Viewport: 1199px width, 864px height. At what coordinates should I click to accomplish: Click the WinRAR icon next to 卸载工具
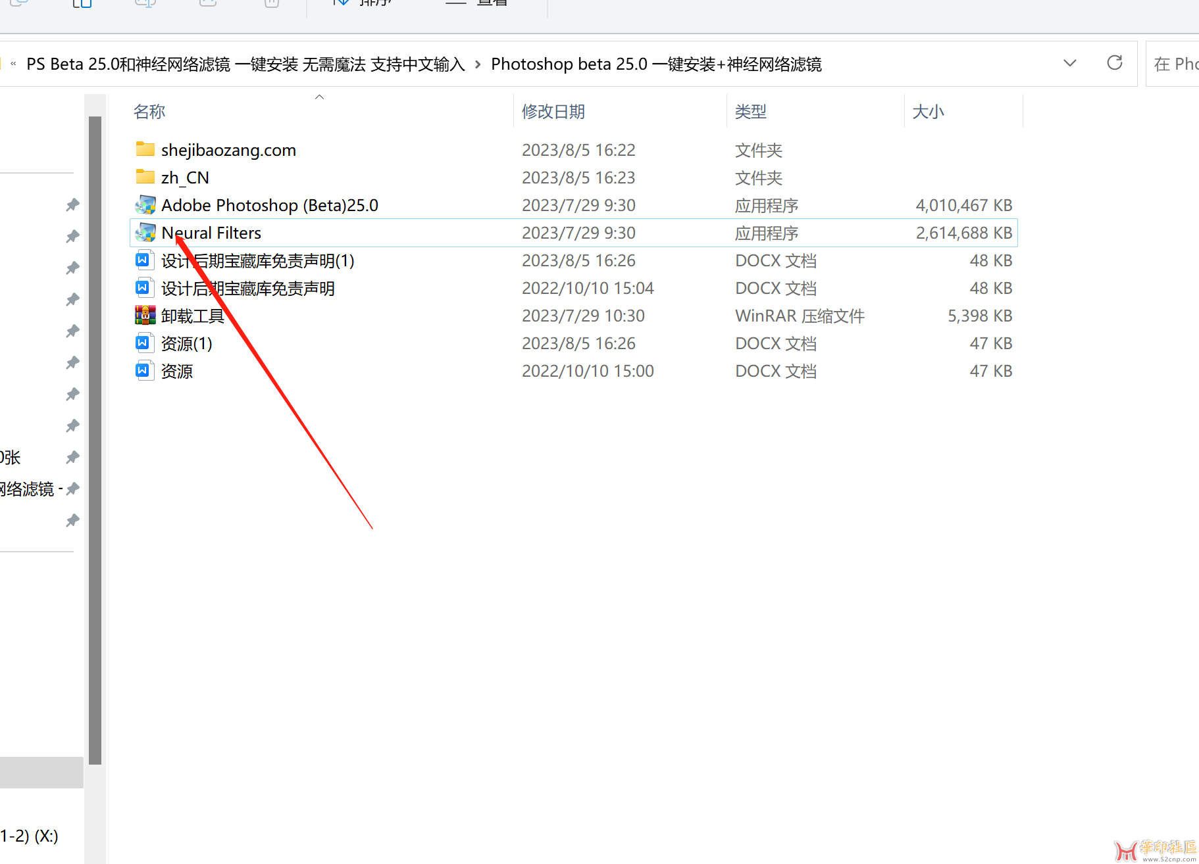[144, 315]
